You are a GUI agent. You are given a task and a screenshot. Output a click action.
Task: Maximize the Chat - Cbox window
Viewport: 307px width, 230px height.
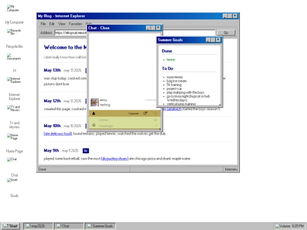pos(153,28)
